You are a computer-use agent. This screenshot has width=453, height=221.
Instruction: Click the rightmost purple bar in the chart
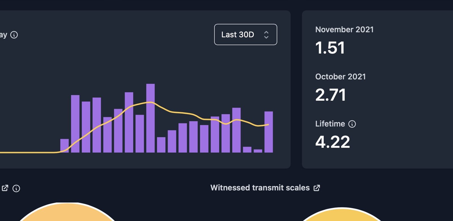(269, 132)
